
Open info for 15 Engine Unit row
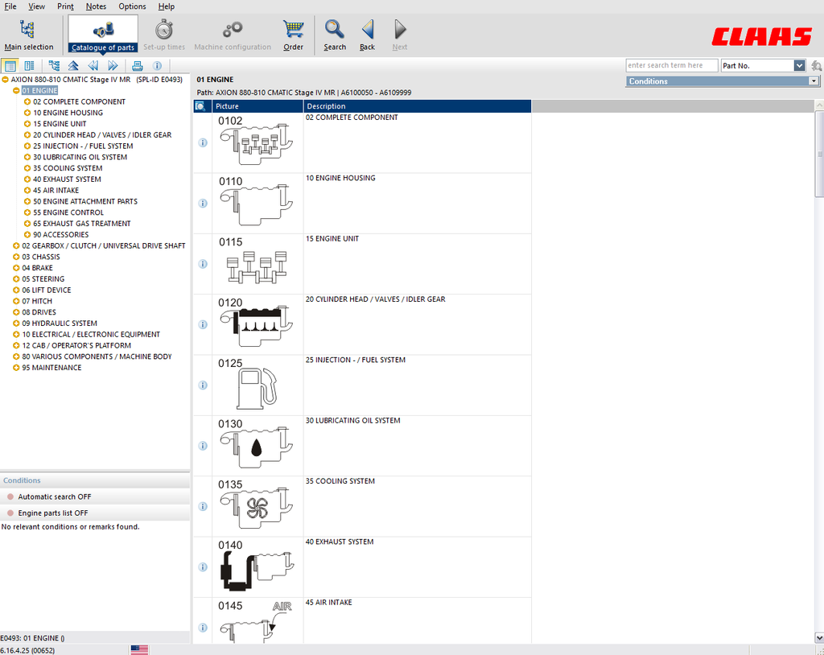pos(203,264)
